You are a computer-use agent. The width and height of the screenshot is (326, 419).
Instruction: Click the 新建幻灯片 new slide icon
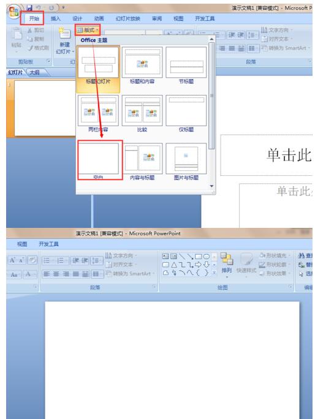click(65, 33)
